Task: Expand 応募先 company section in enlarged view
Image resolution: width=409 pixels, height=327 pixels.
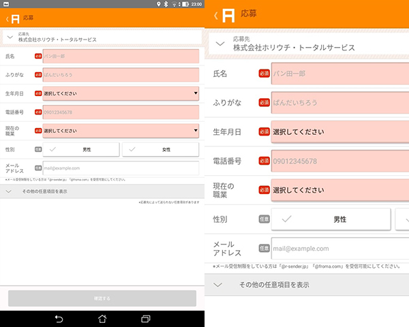Action: (x=309, y=44)
